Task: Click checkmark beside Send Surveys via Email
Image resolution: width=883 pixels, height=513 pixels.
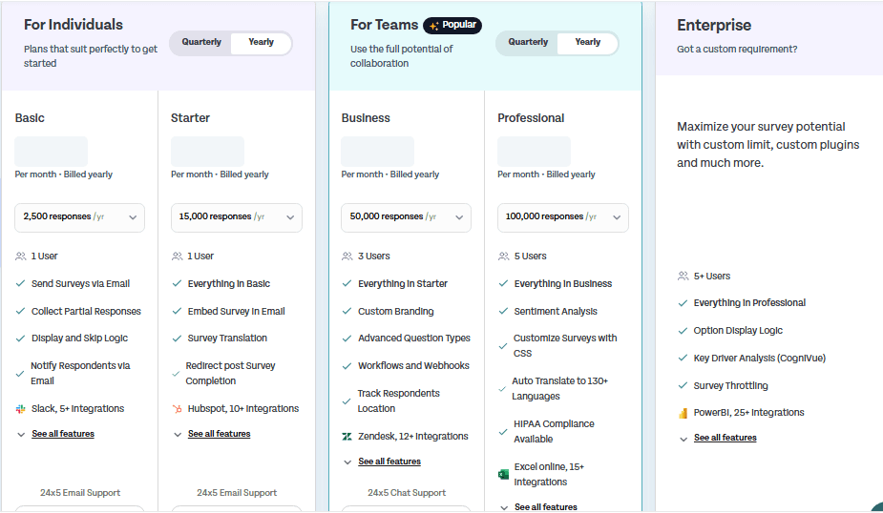Action: [20, 283]
